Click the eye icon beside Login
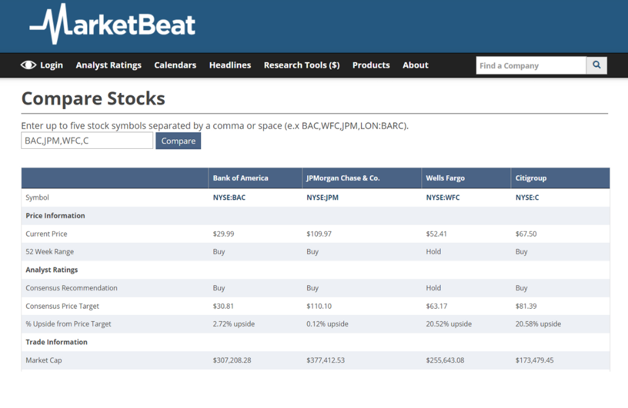This screenshot has height=408, width=628. click(28, 65)
